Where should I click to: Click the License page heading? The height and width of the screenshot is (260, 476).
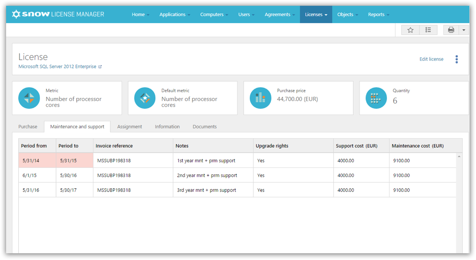(x=33, y=57)
